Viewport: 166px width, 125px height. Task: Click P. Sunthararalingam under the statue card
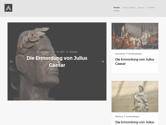pyautogui.click(x=132, y=116)
